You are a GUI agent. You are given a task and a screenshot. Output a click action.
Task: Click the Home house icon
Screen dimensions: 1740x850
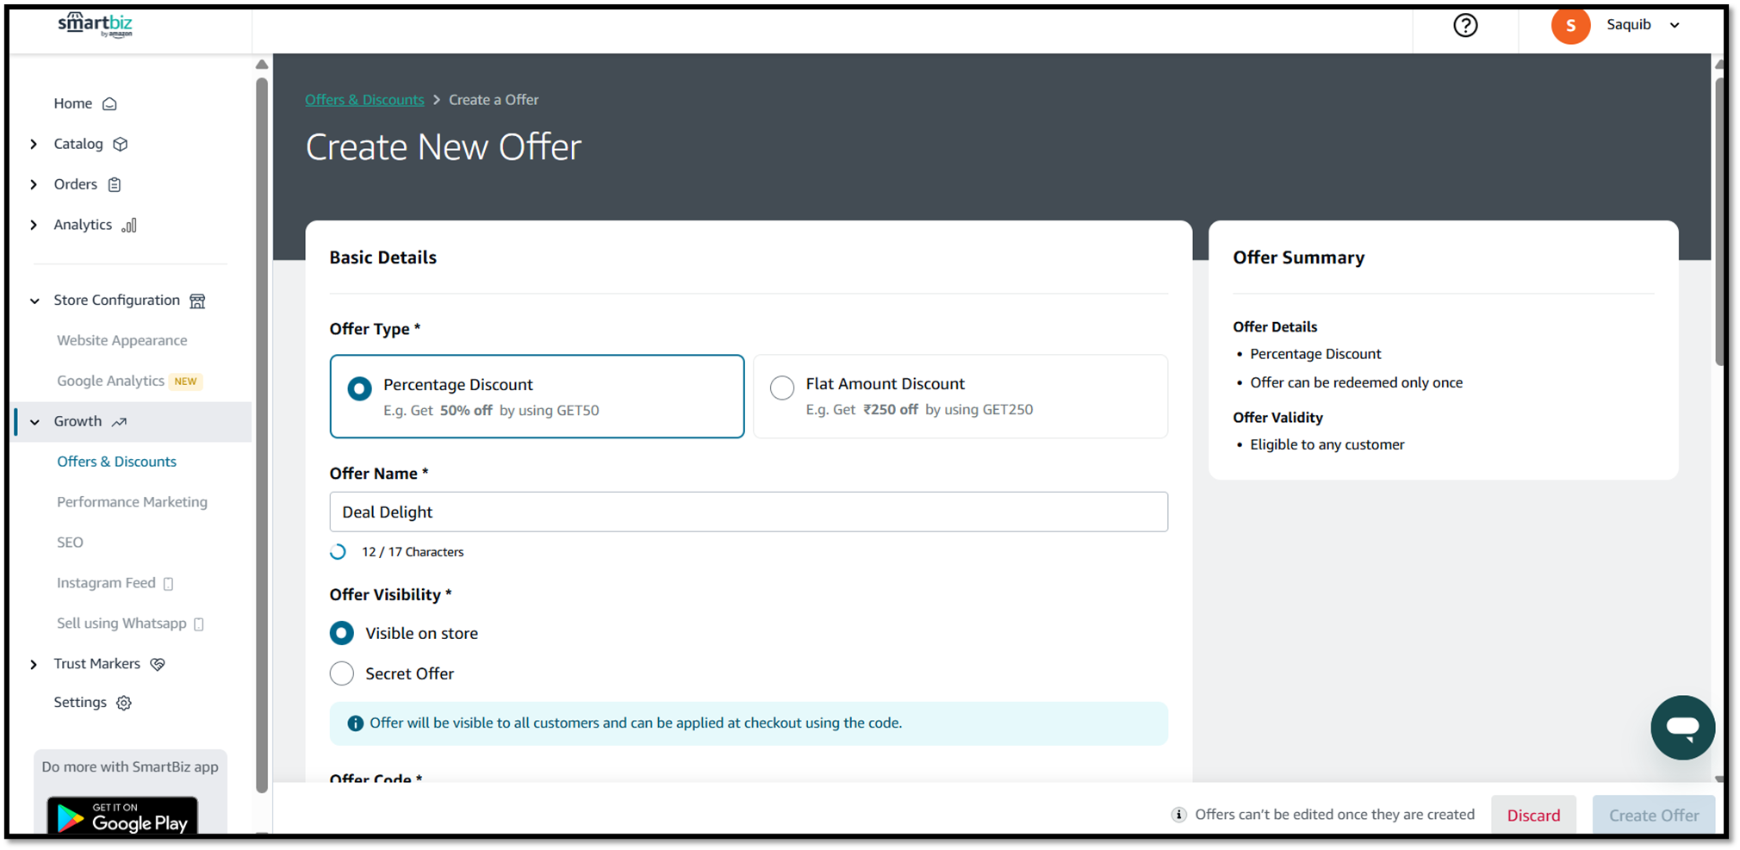coord(109,104)
